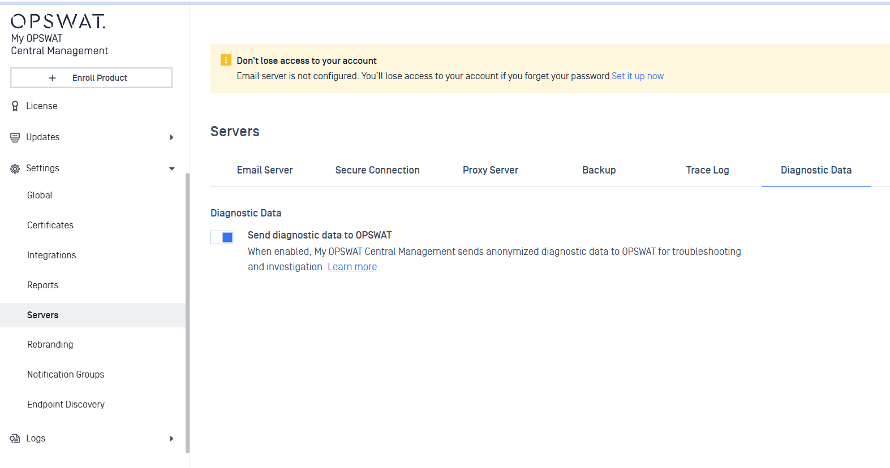Screen dimensions: 890x468
Task: Follow the Set it up now link
Action: (x=638, y=76)
